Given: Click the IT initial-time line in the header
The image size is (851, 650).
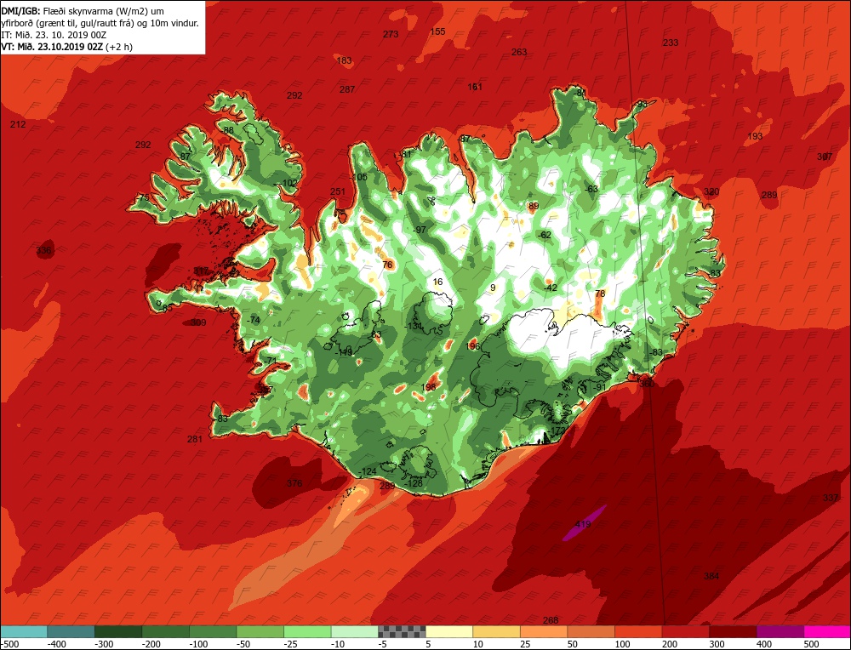Looking at the screenshot, I should click(x=54, y=35).
